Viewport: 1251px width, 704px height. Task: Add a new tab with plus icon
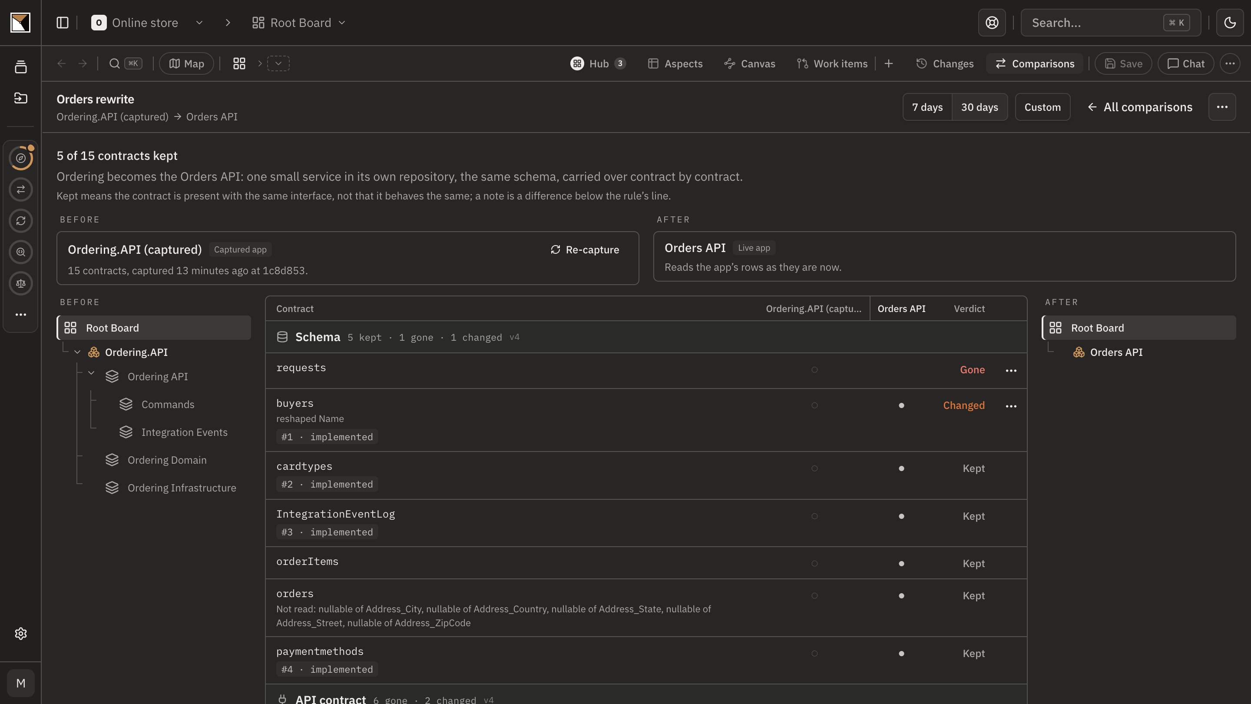point(889,63)
